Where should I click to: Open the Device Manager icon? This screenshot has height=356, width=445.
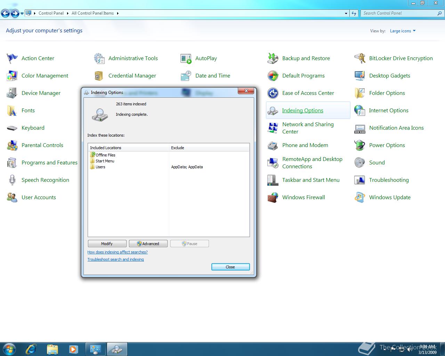tap(12, 93)
